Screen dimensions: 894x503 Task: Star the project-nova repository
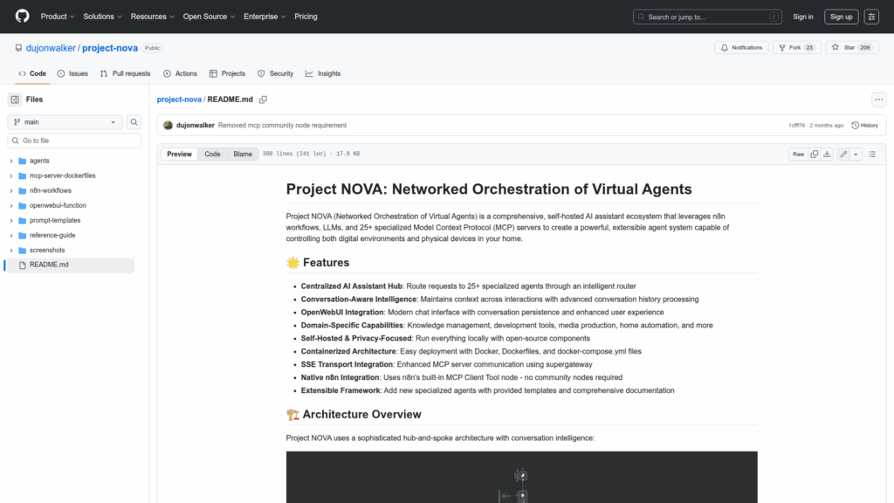click(844, 47)
